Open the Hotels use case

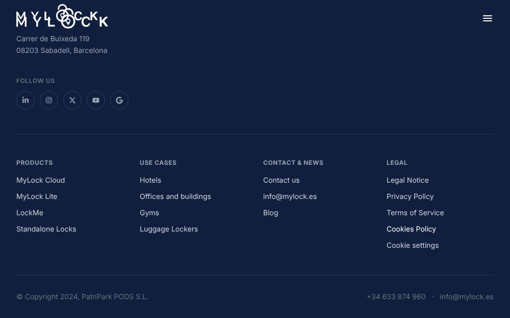point(150,180)
